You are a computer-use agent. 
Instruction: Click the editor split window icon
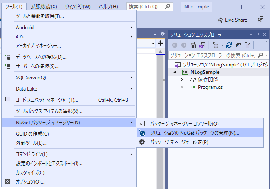click(x=160, y=43)
